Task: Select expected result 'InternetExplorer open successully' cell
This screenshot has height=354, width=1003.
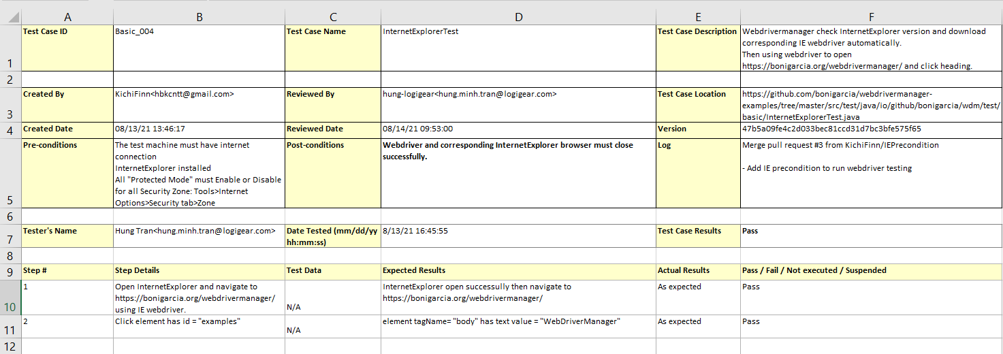Action: point(518,298)
